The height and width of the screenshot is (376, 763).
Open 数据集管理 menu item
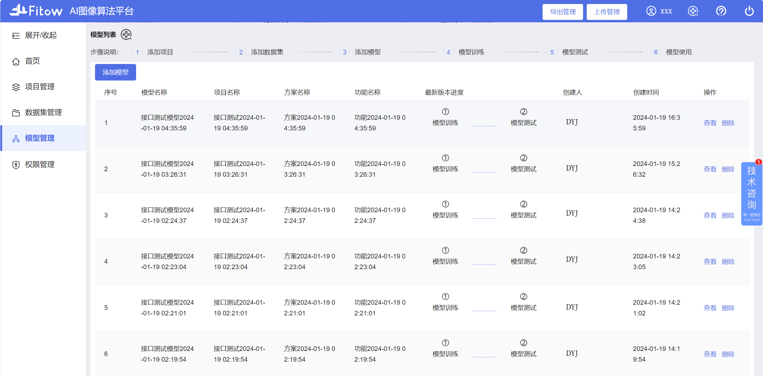tap(43, 112)
